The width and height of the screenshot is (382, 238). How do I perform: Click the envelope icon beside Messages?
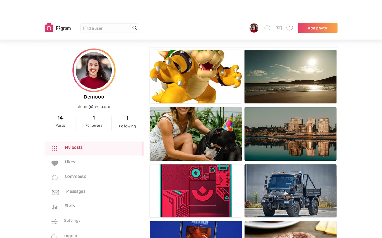pos(55,192)
